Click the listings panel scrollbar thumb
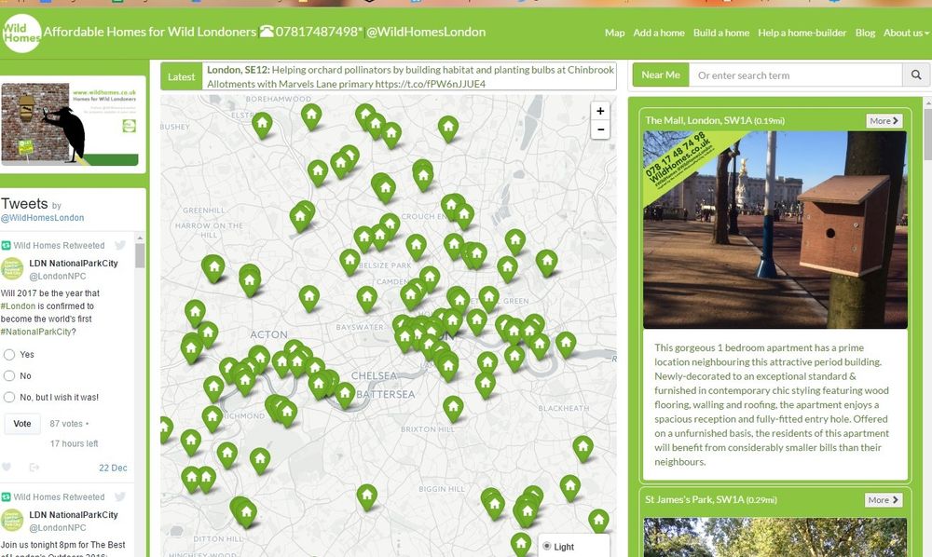The width and height of the screenshot is (932, 557). tap(928, 133)
